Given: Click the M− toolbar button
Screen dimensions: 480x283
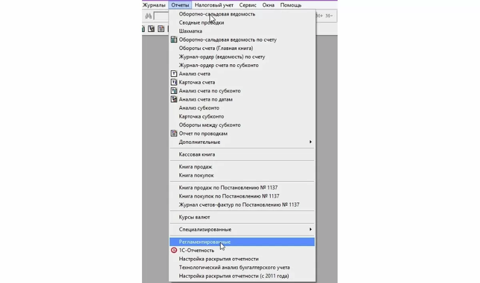Looking at the screenshot, I should coord(329,16).
